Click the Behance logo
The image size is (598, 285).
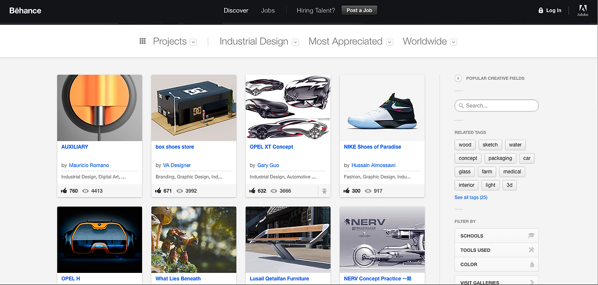click(x=25, y=10)
